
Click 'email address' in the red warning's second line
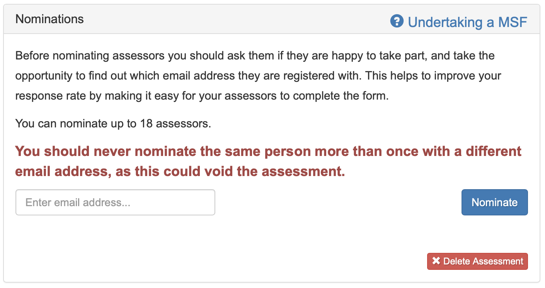[x=59, y=172]
